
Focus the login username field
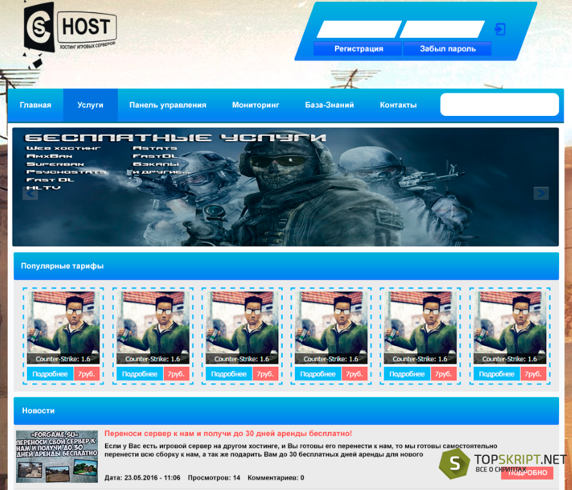(359, 29)
